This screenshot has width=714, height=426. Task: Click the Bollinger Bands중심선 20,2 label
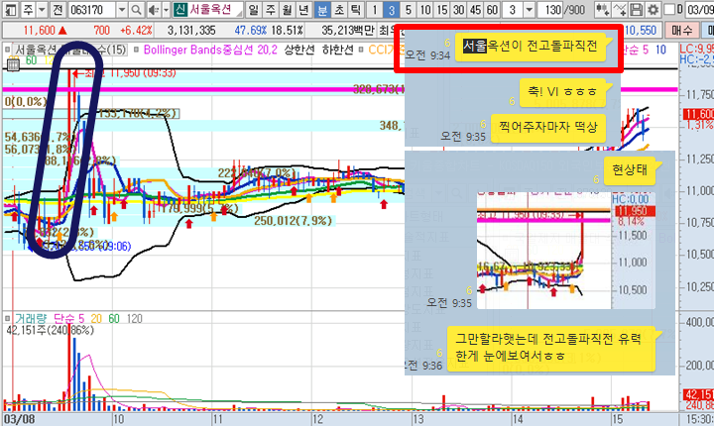pos(210,50)
